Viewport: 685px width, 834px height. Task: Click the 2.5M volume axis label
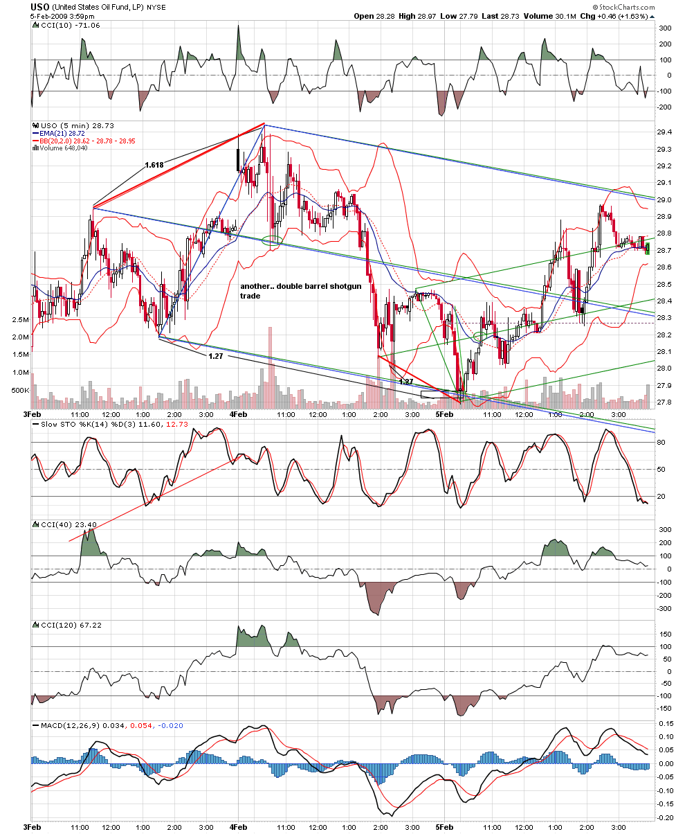(x=21, y=321)
